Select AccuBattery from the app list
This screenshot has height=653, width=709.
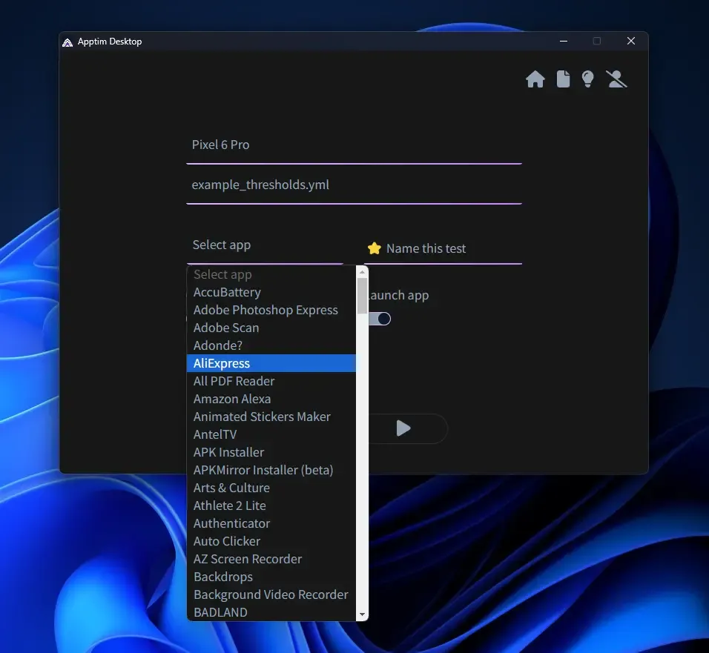(271, 292)
